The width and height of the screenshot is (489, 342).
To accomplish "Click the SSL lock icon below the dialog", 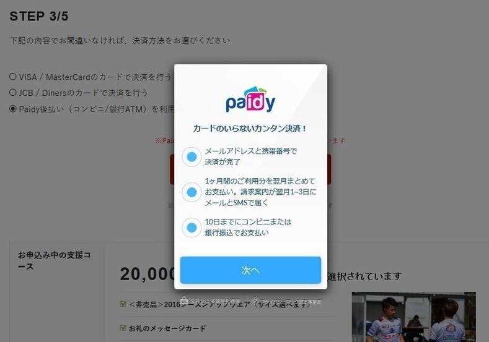I will 184,301.
